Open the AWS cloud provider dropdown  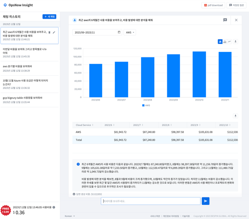[130, 32]
